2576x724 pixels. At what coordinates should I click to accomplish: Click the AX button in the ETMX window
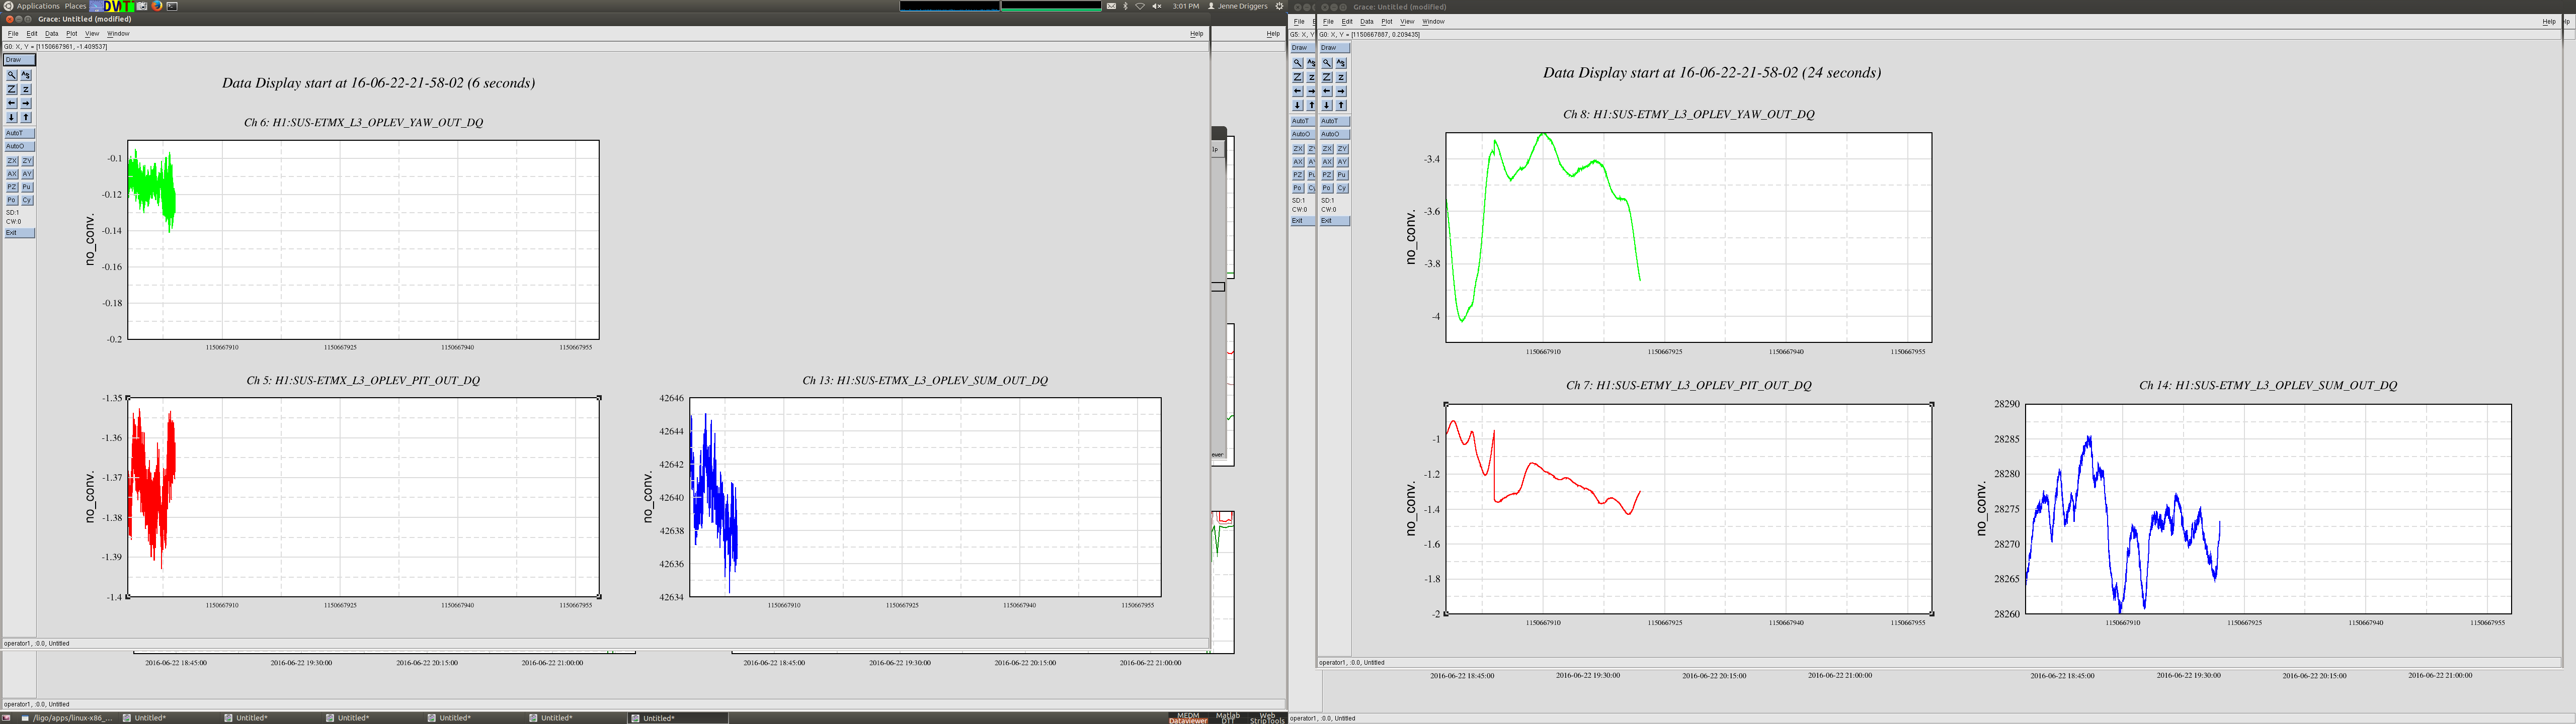pos(12,174)
